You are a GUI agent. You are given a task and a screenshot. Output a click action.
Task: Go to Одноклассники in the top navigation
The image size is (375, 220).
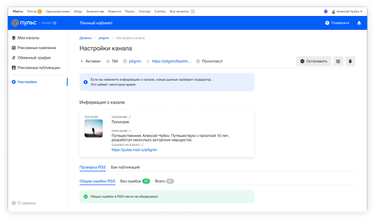coord(58,11)
